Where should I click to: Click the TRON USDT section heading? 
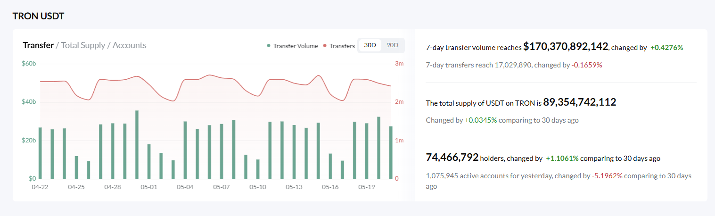point(38,16)
